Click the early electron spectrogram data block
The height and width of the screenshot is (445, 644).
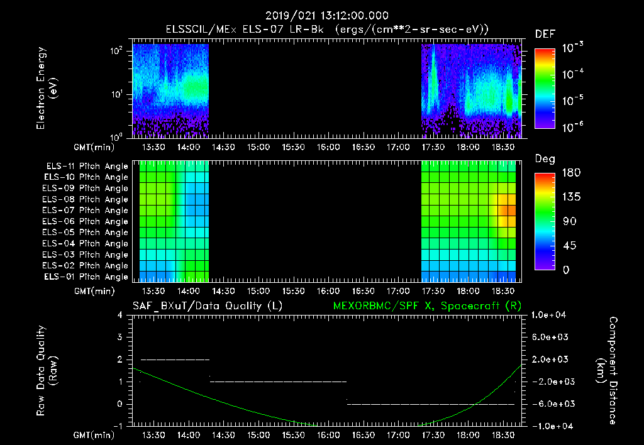tap(170, 91)
